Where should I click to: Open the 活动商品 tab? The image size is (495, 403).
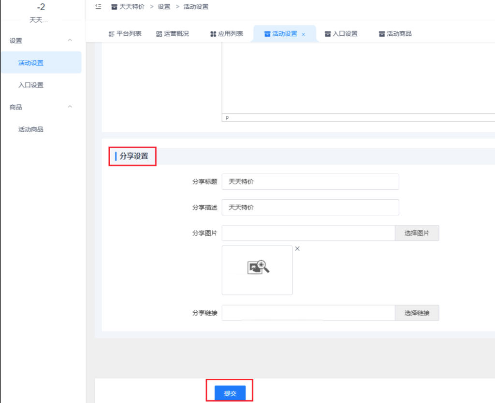click(x=395, y=34)
